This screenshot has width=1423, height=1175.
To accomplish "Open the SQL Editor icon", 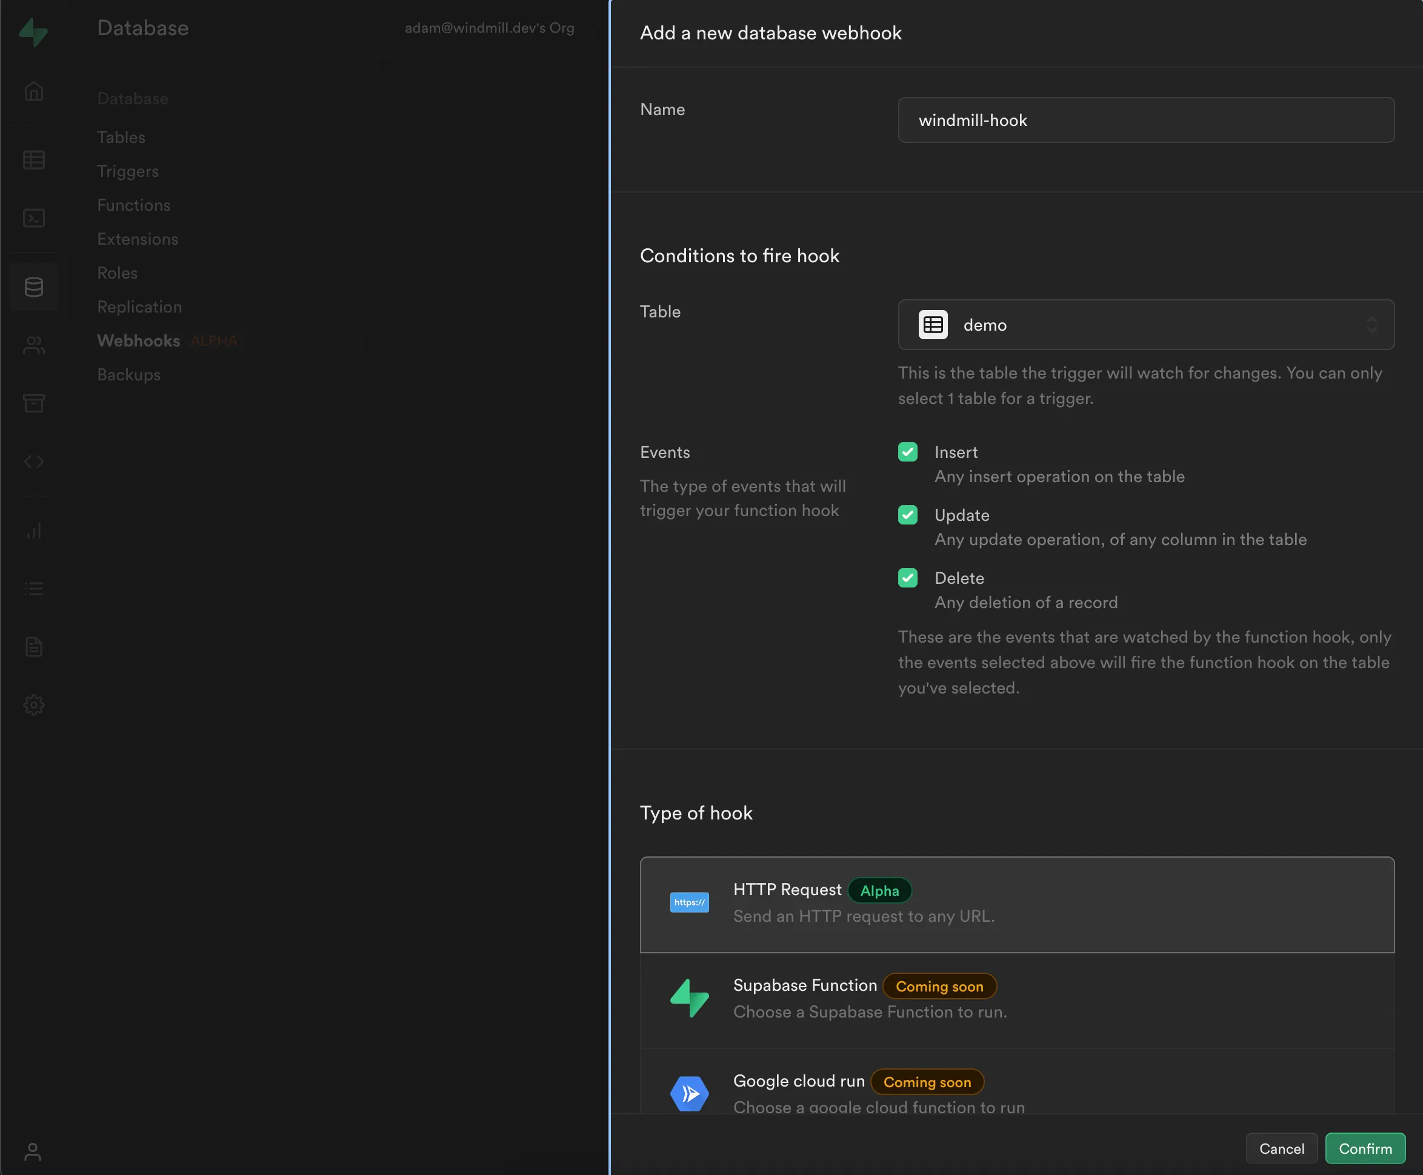I will (x=34, y=218).
